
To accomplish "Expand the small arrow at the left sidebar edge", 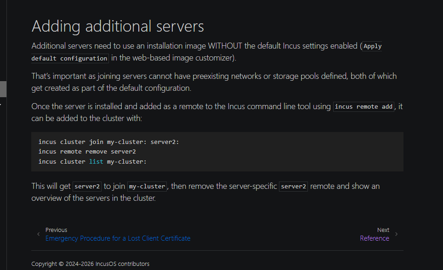I will click(x=1, y=105).
